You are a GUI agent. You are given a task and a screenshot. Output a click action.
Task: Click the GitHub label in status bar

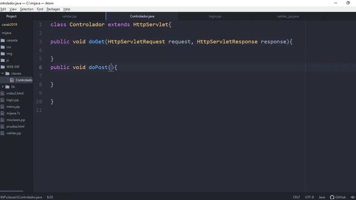pos(340,197)
